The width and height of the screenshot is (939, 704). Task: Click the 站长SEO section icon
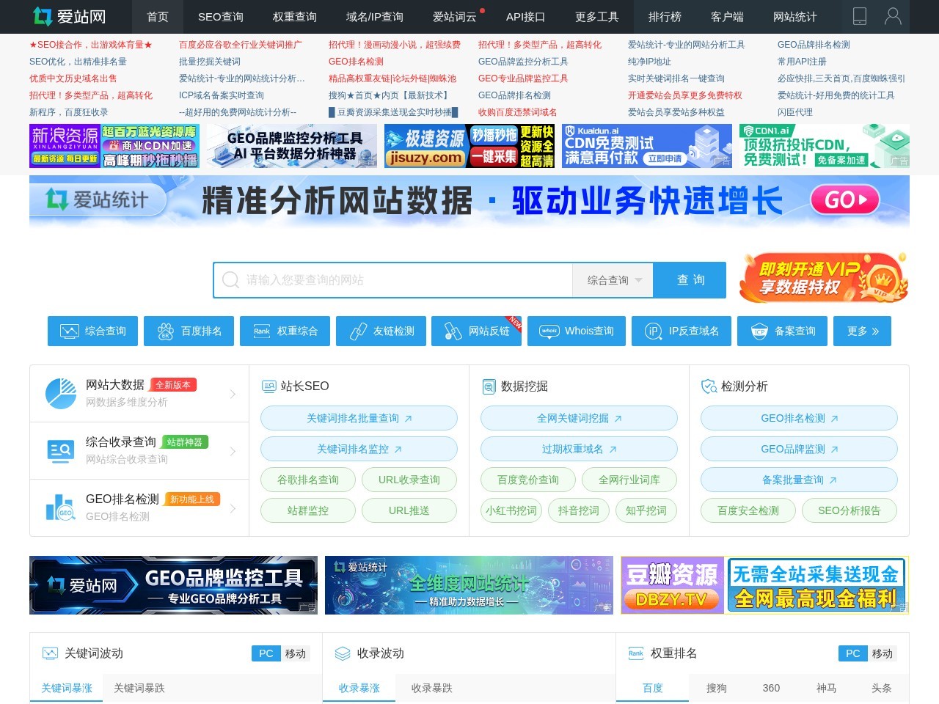point(268,386)
